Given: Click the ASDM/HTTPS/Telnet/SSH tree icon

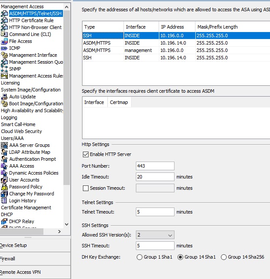Looking at the screenshot, I should [x=4, y=13].
